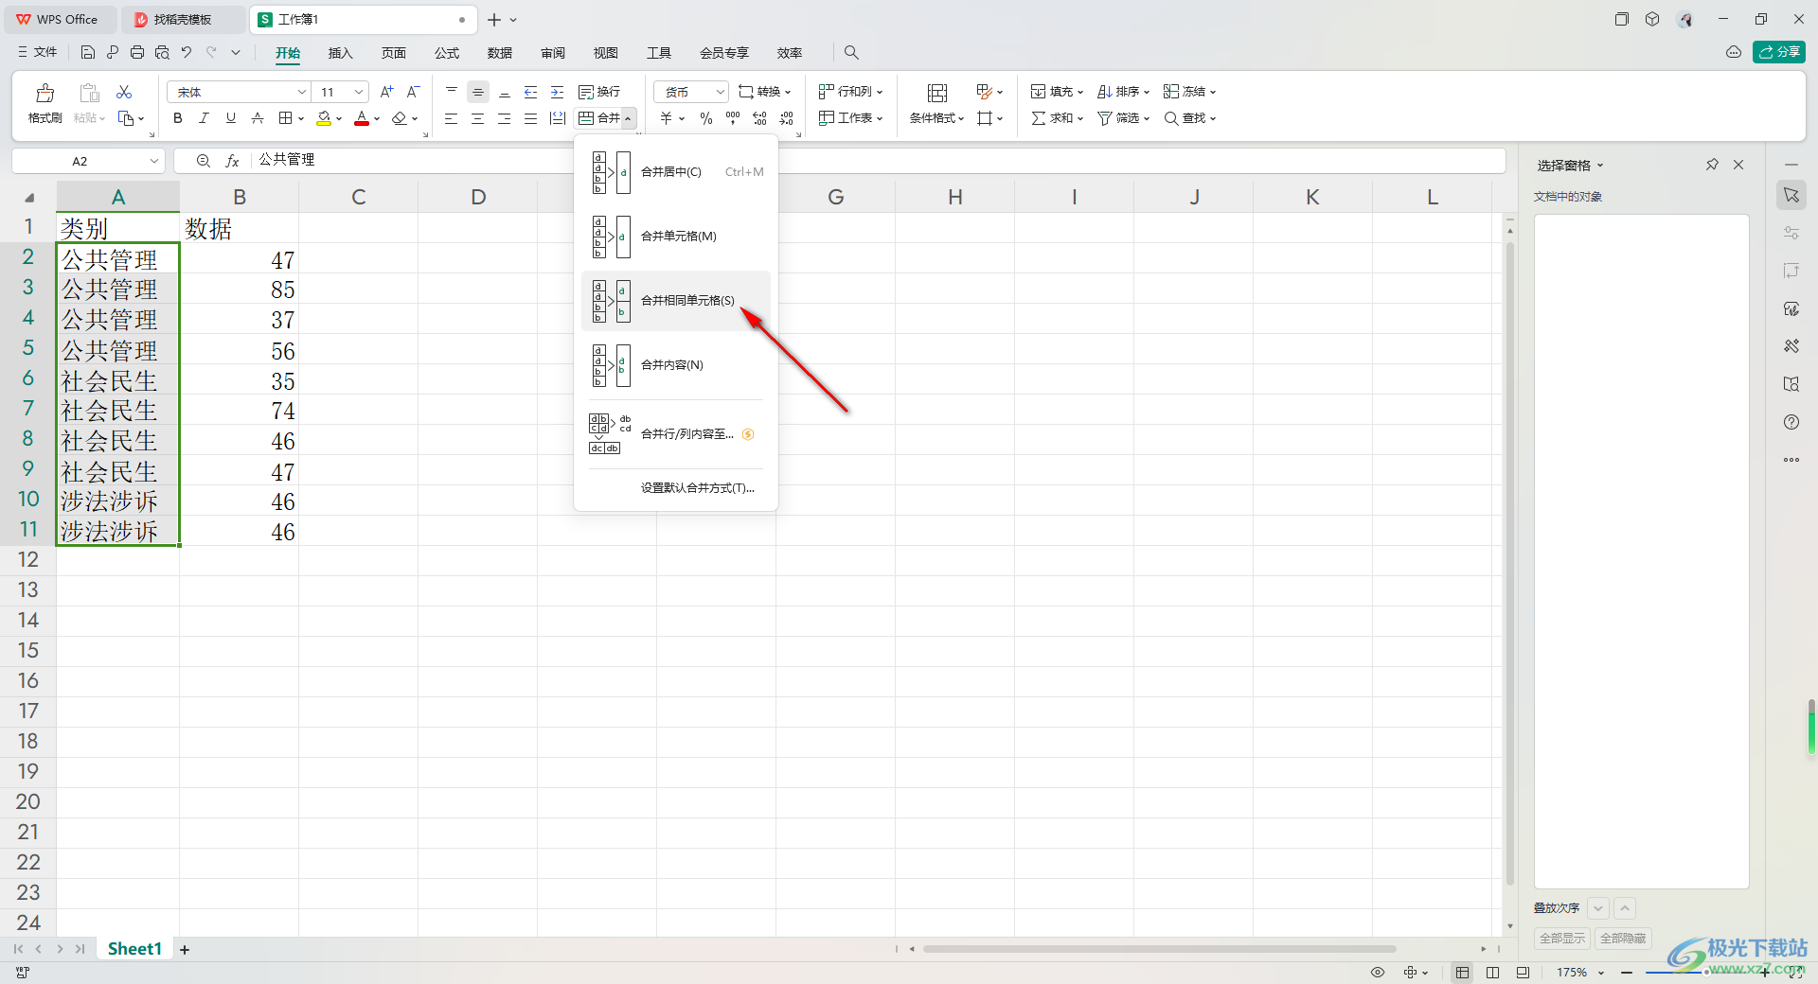Image resolution: width=1818 pixels, height=984 pixels.
Task: Toggle align left
Action: click(x=451, y=118)
